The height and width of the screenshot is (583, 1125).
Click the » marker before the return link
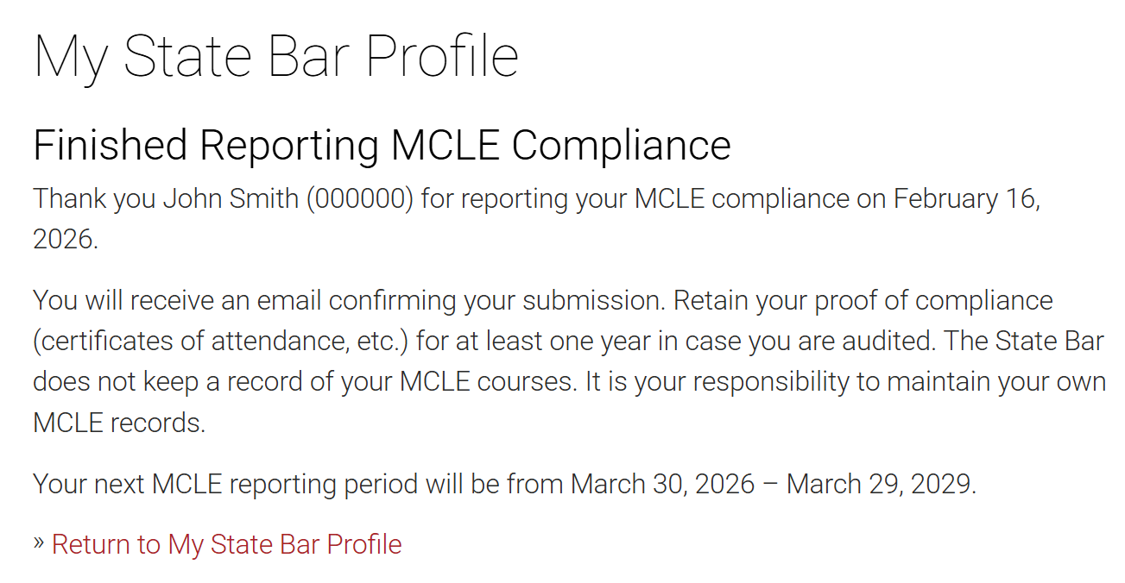tap(39, 543)
